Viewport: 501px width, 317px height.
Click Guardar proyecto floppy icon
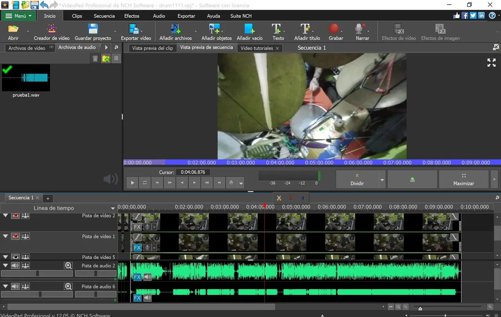click(x=93, y=29)
